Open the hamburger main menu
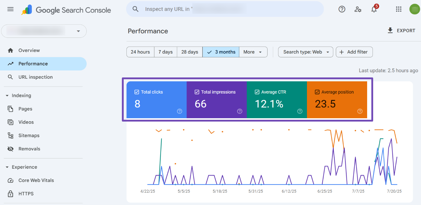Screen dimensions: 421x205 pos(11,9)
